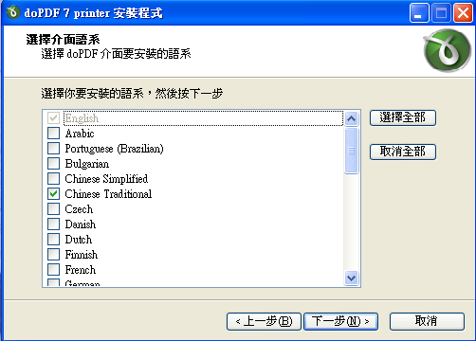Check the Dutch language checkbox

coord(53,240)
